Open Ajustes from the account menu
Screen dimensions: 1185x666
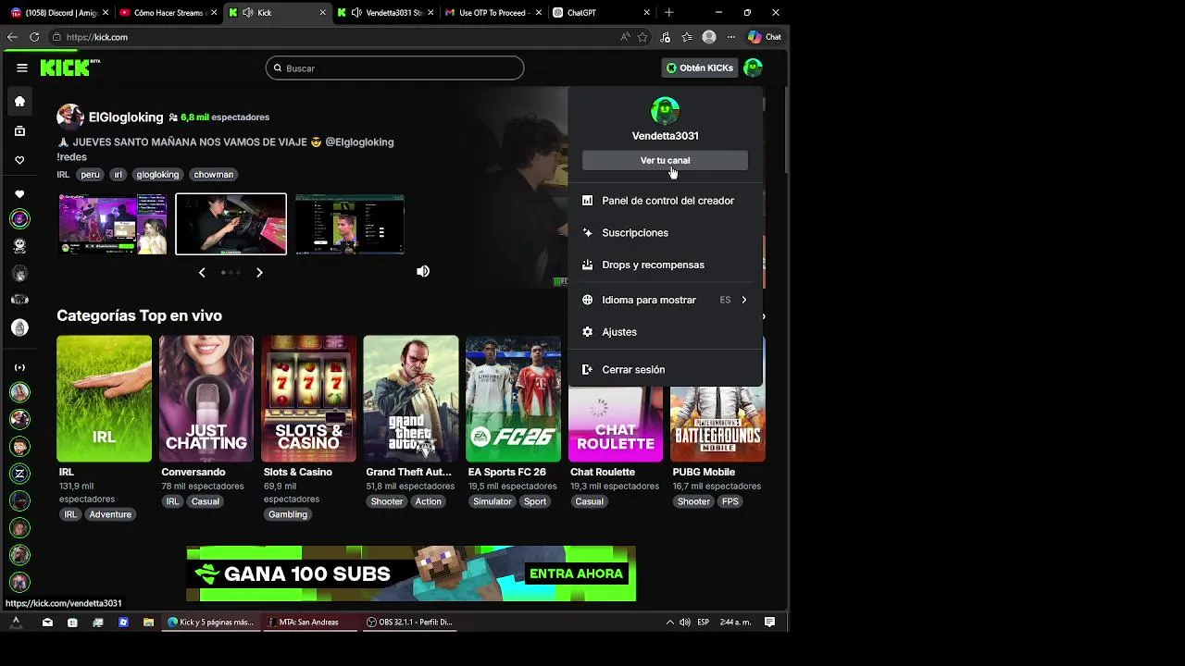[665, 332]
